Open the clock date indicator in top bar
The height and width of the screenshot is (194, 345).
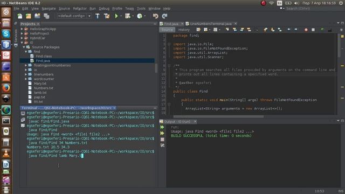tap(319, 3)
